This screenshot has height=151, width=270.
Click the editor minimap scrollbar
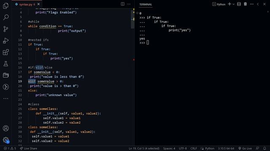coord(132,19)
